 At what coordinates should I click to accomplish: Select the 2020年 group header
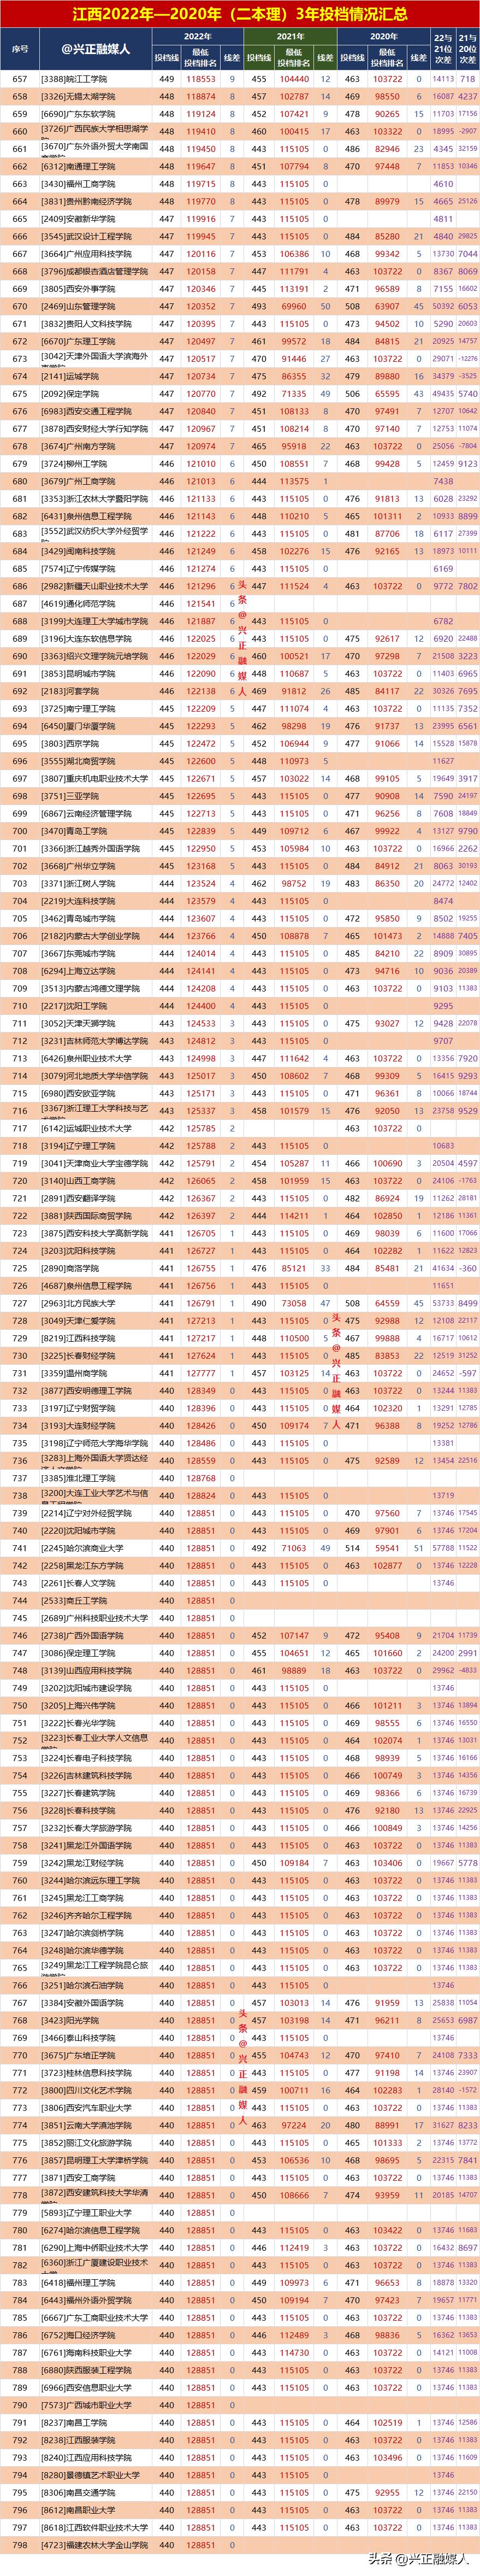tap(384, 36)
